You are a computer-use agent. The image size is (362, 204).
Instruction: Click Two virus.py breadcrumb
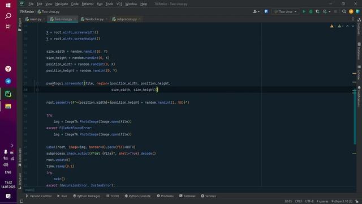coord(49,11)
